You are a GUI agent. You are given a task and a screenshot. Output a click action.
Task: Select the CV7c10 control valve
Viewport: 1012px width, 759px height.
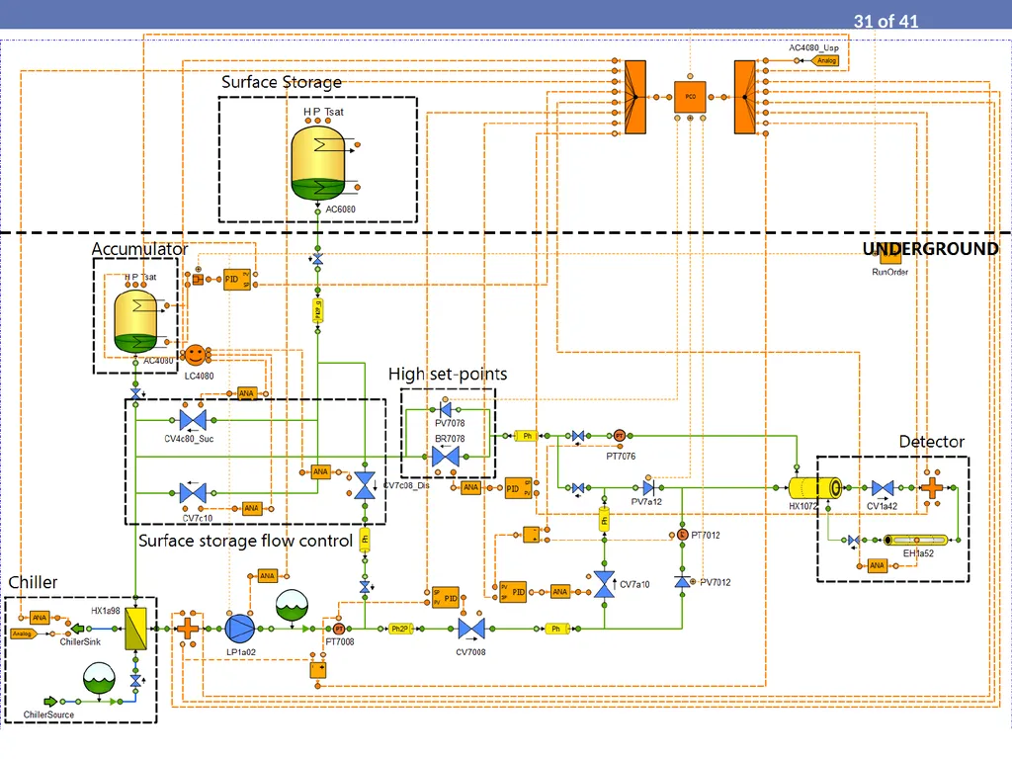tap(193, 493)
